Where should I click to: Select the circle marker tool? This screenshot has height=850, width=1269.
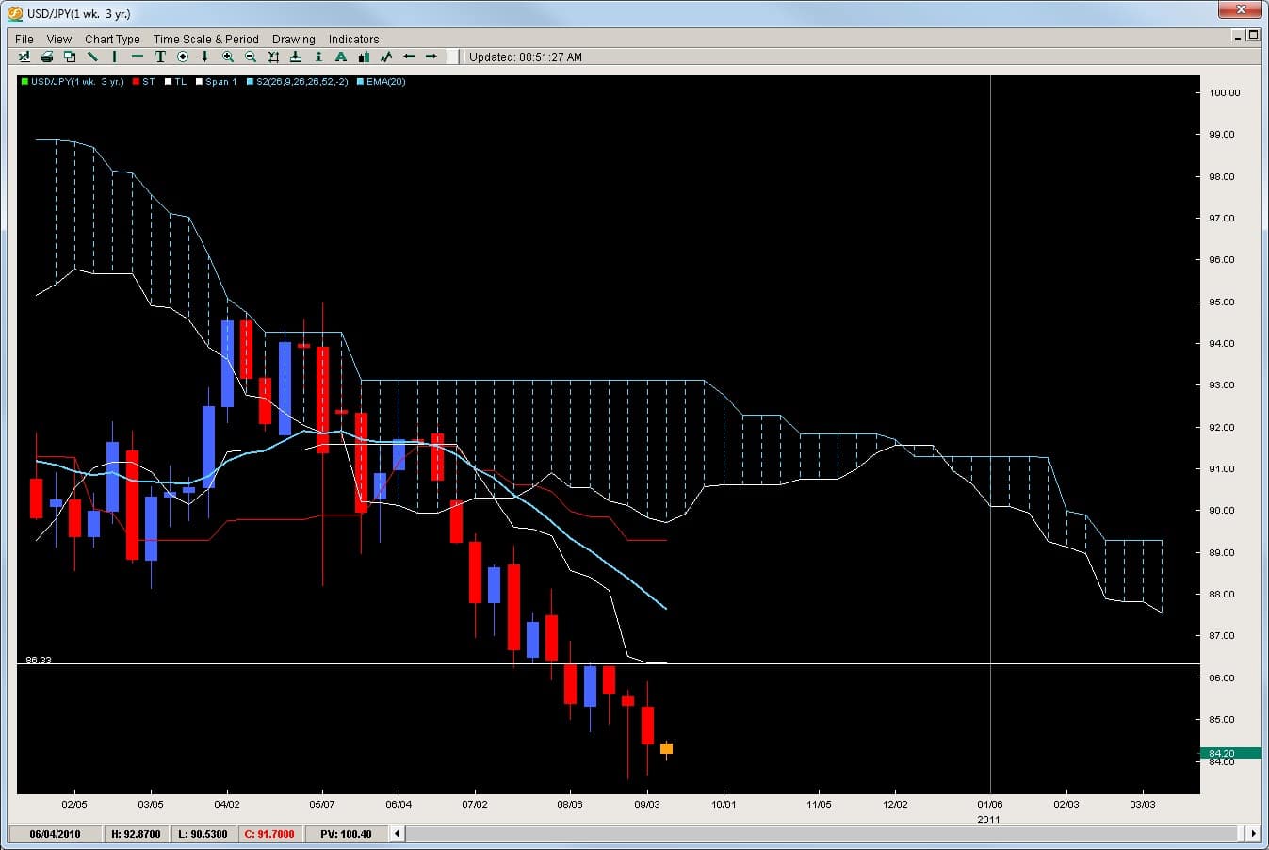click(x=183, y=57)
